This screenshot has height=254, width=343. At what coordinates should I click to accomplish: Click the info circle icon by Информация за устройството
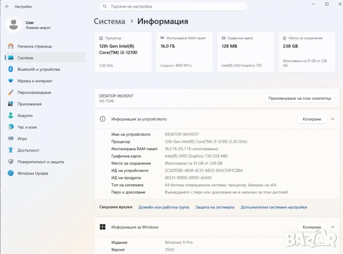102,119
